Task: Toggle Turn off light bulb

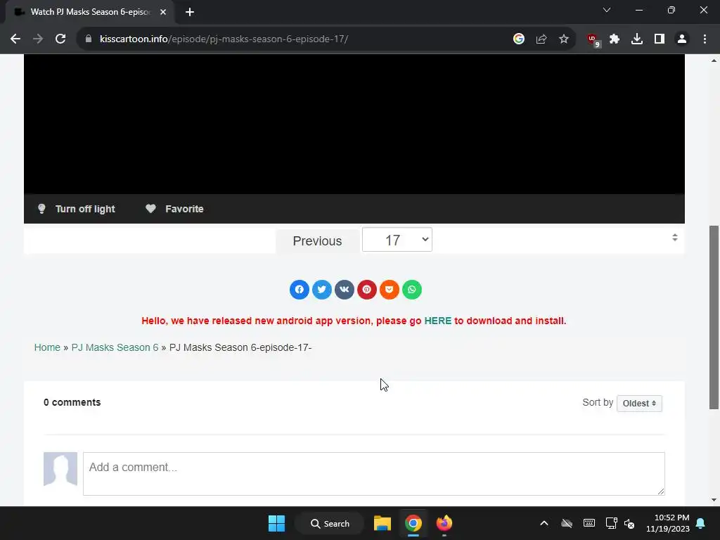Action: (x=41, y=209)
